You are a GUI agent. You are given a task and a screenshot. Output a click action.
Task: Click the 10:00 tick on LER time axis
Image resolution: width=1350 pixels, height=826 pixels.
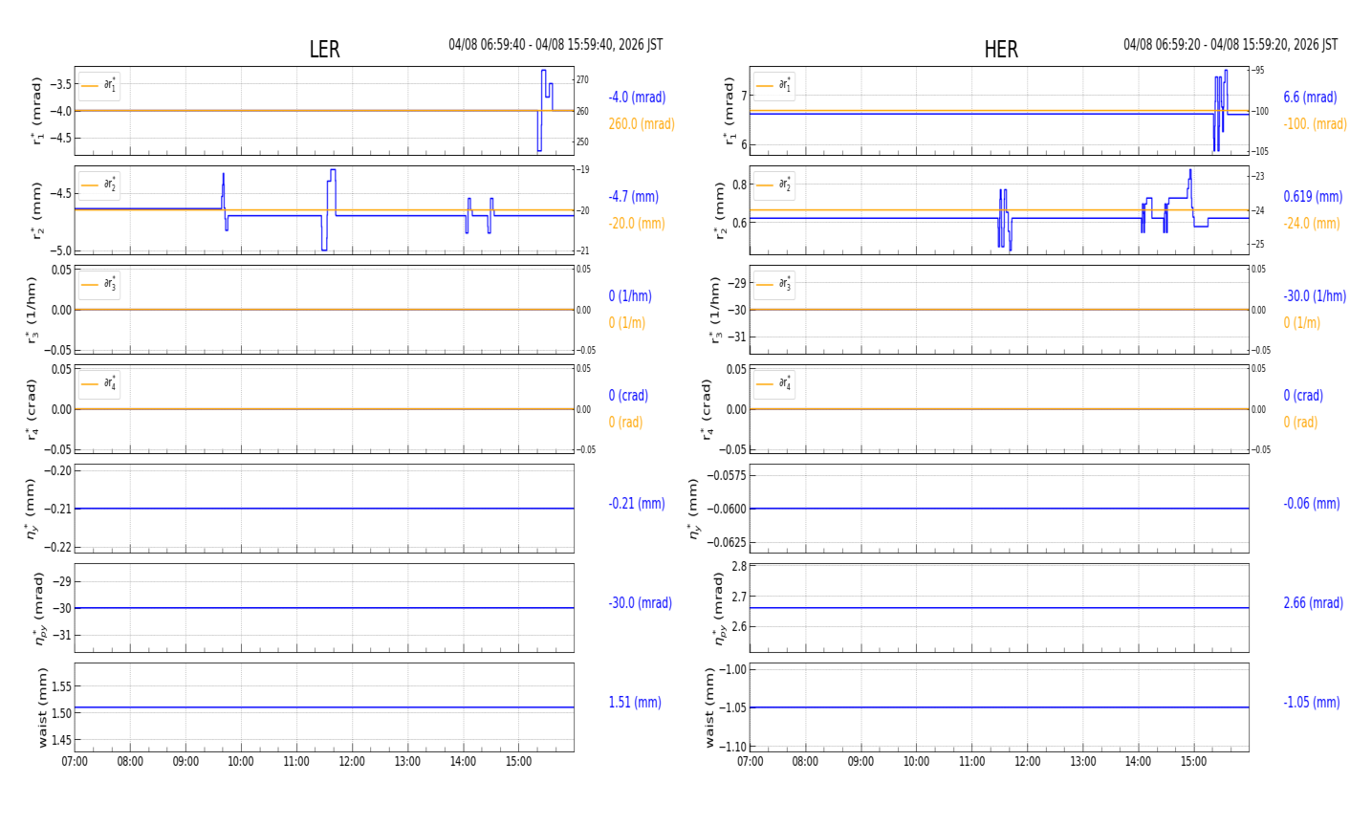[241, 762]
